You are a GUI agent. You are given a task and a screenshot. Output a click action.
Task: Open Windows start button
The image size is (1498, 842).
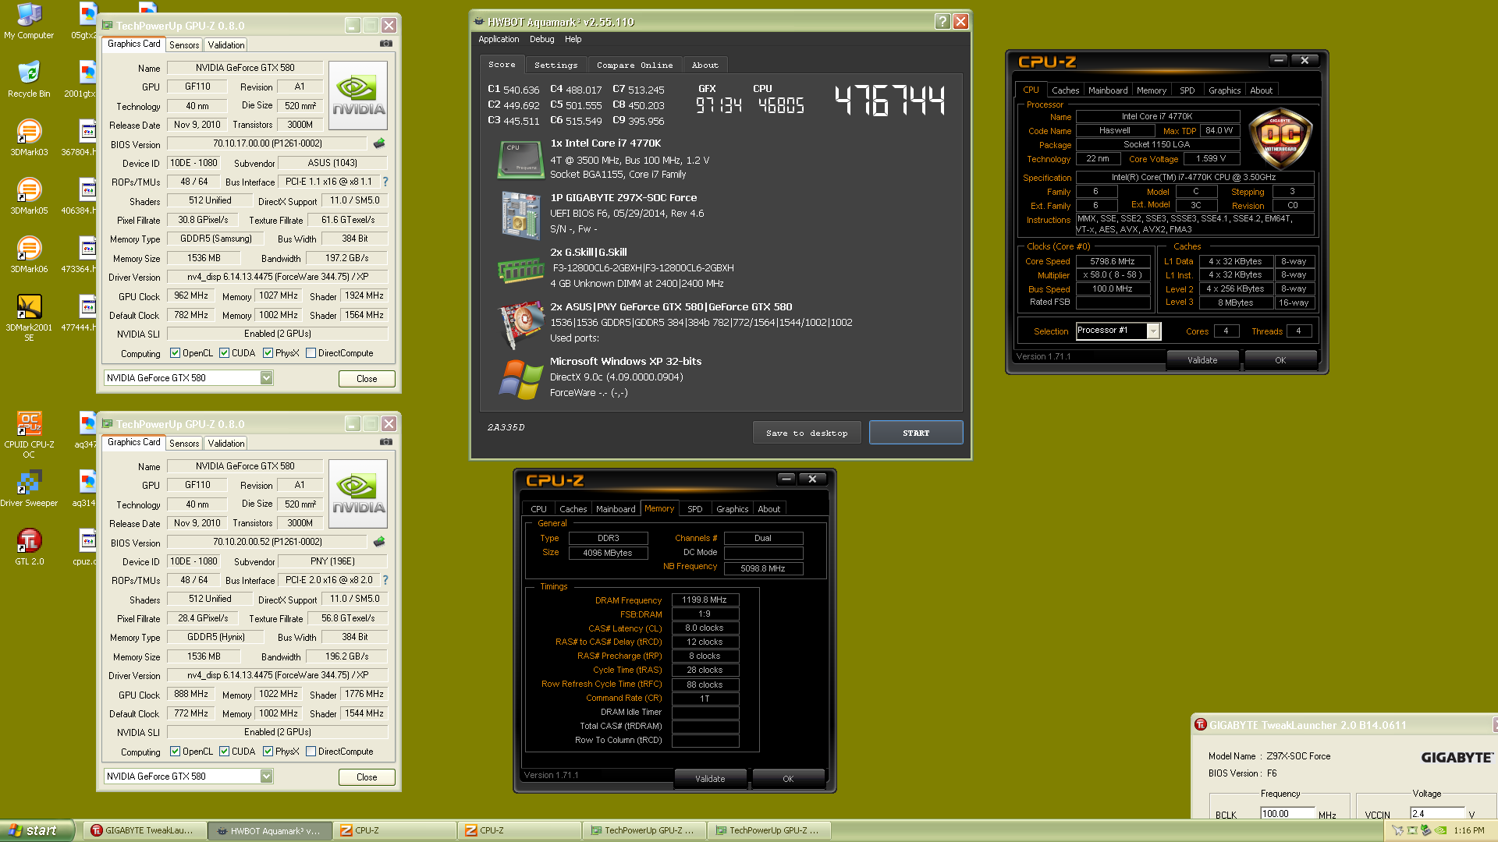point(37,830)
